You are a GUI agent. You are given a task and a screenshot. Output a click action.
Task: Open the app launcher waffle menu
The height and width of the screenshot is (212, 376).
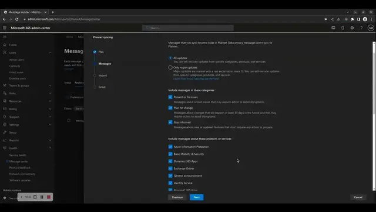click(x=5, y=28)
